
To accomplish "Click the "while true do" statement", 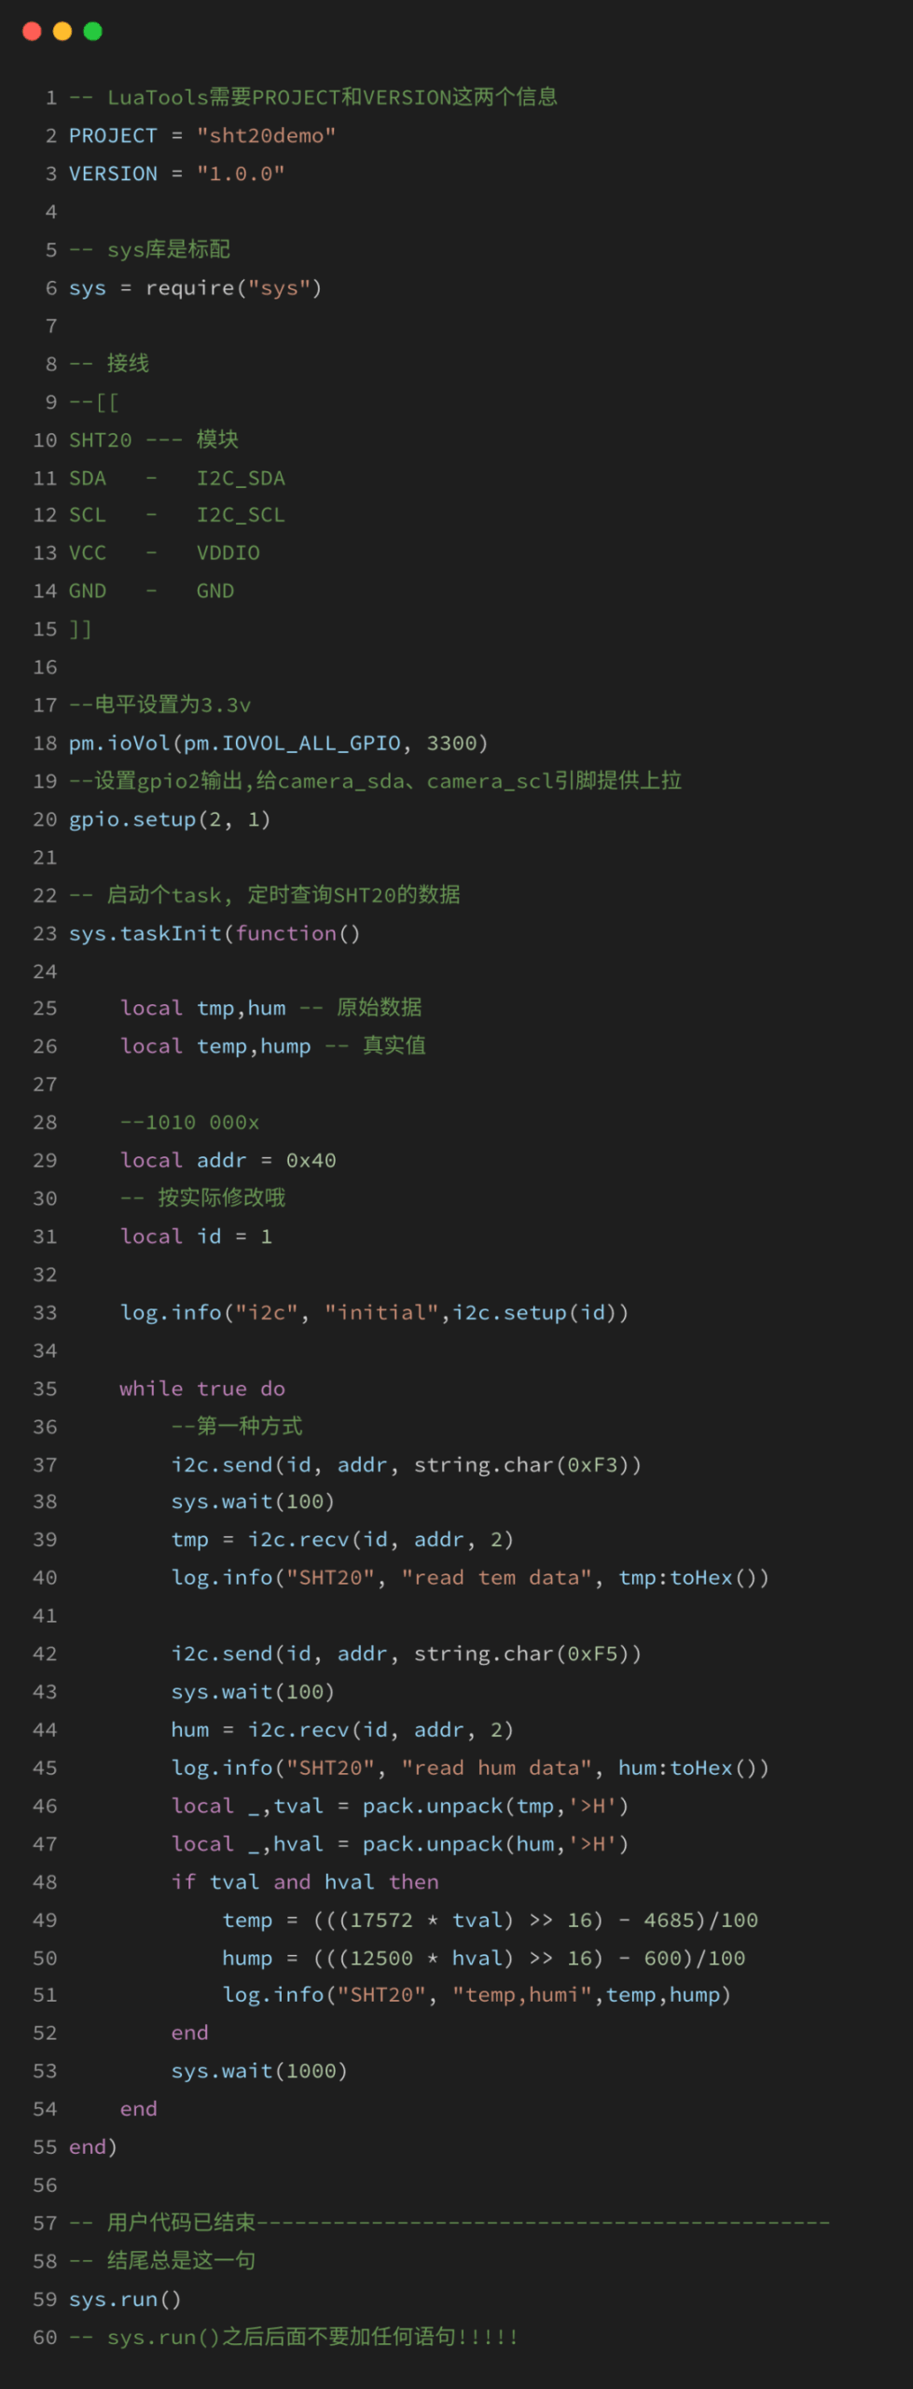I will coord(202,1390).
